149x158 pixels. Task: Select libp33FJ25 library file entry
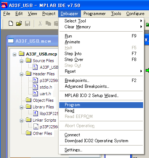point(49,114)
